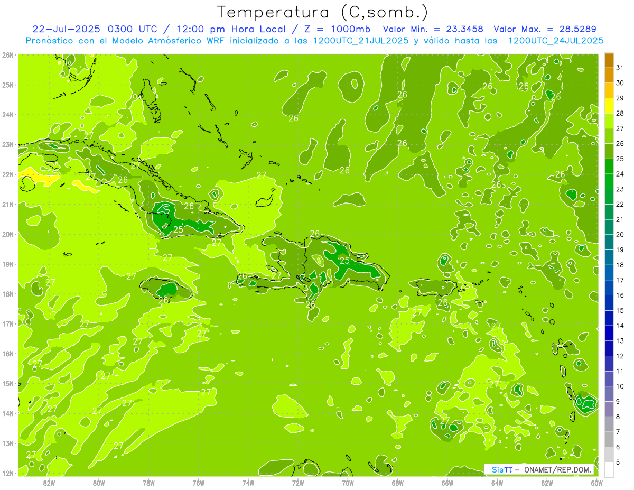Click the "Valor Min. = 23.3458" value
Screen dimensions: 634x490
coord(433,29)
